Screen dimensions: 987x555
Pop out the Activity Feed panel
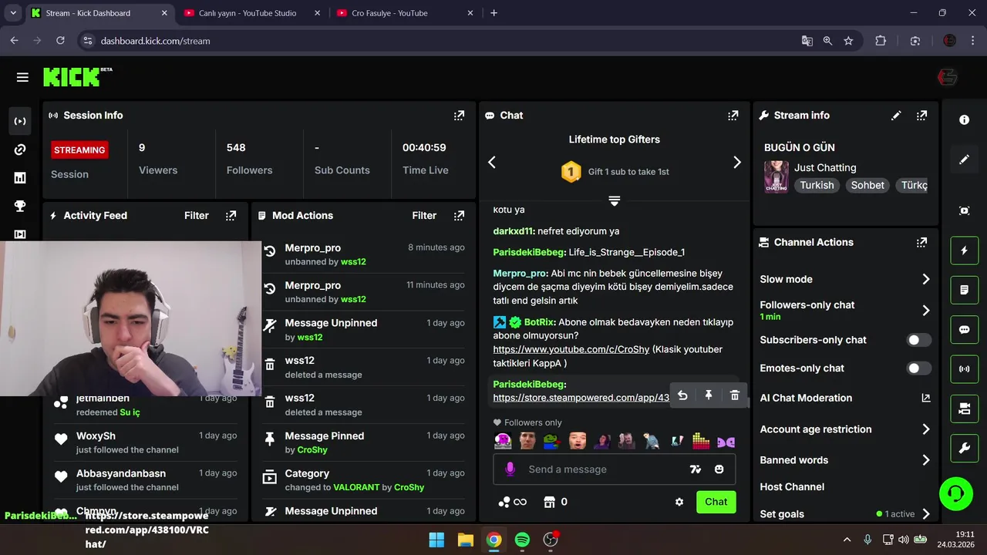pyautogui.click(x=231, y=216)
